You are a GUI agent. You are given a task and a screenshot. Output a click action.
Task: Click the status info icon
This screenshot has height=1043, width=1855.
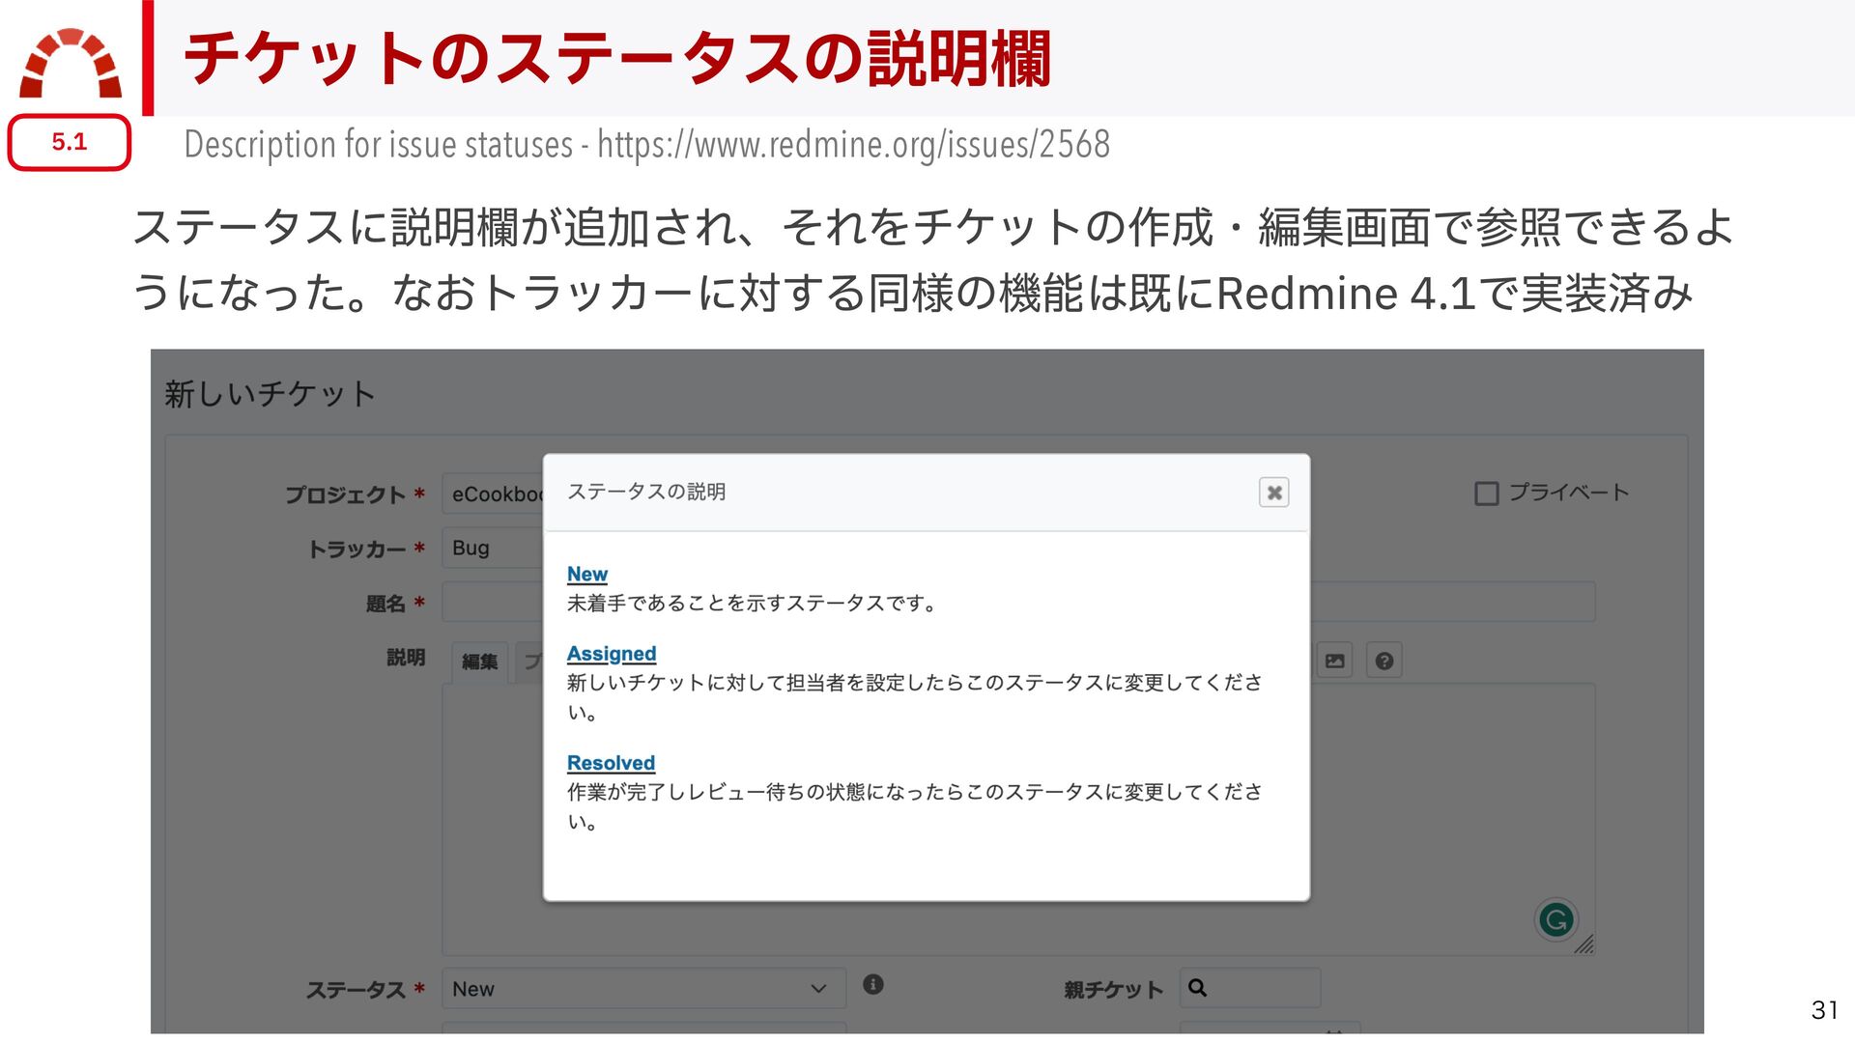click(872, 984)
